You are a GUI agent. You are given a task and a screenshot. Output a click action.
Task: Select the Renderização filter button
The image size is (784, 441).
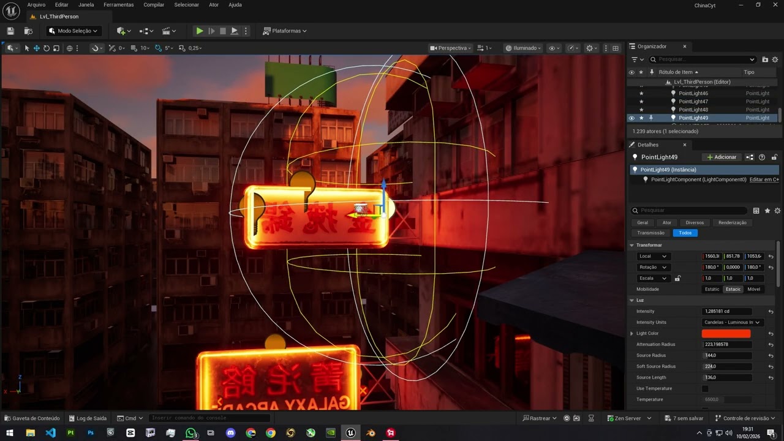[x=733, y=222]
